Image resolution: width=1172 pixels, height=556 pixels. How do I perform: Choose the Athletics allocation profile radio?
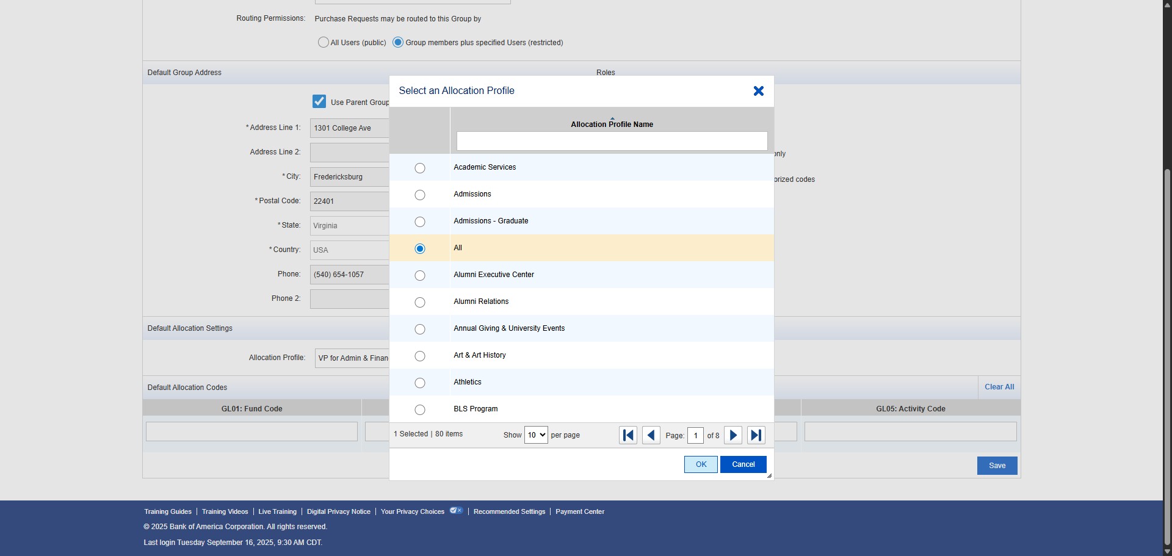tap(420, 383)
